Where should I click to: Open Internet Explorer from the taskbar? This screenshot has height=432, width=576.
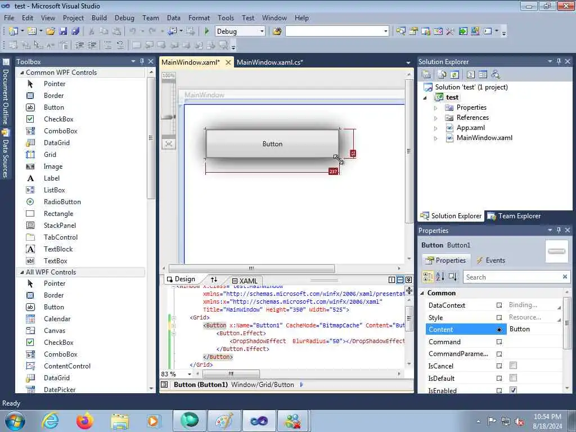point(50,421)
